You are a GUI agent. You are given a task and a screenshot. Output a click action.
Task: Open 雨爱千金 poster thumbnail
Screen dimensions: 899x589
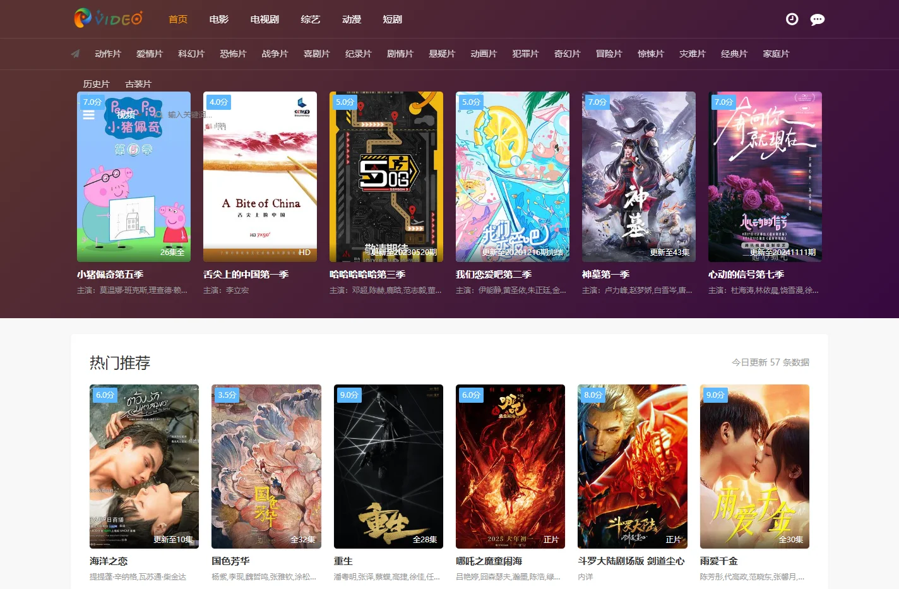[x=754, y=467]
